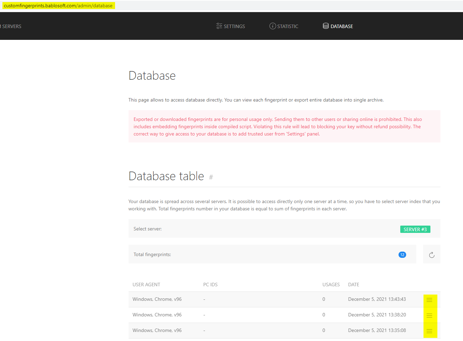Click the # anchor next to Database table

tap(211, 177)
